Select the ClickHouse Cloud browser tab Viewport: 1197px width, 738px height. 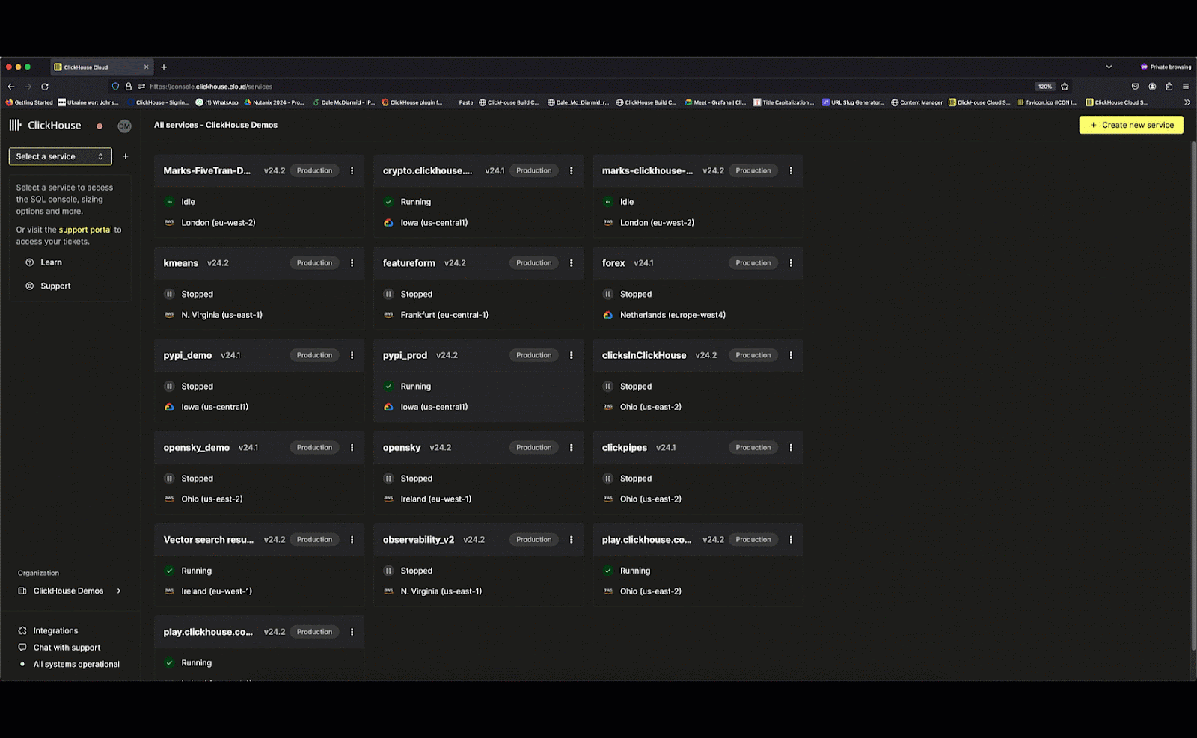tap(97, 67)
